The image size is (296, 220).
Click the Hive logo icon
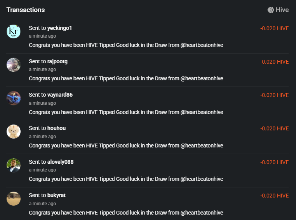click(x=271, y=10)
